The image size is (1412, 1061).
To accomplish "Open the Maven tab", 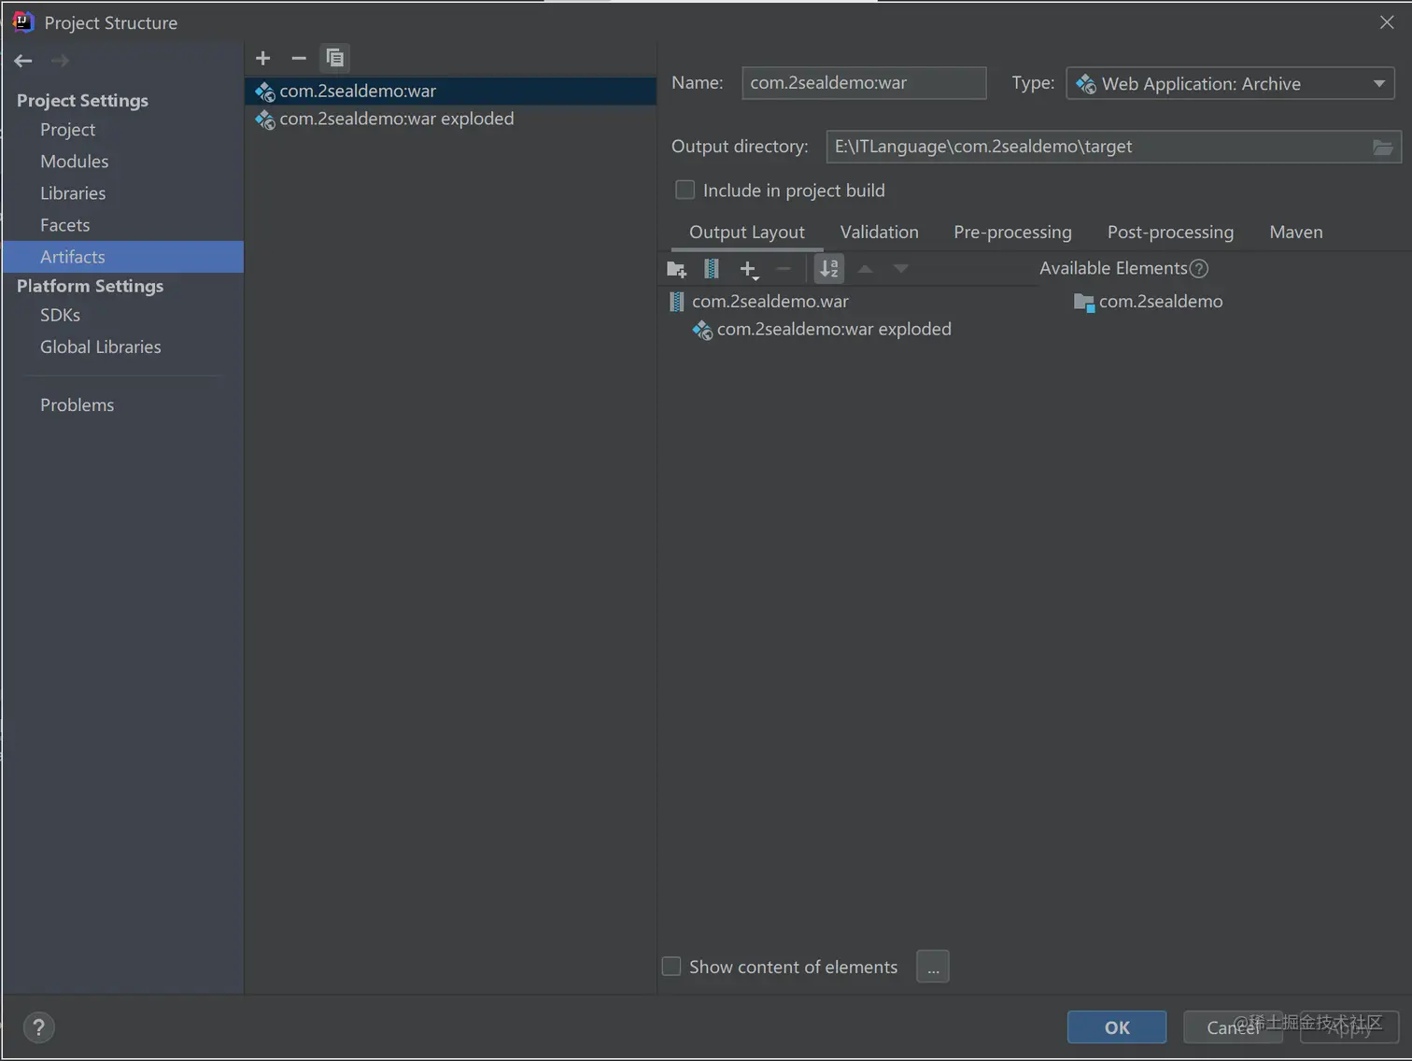I will pyautogui.click(x=1296, y=233).
